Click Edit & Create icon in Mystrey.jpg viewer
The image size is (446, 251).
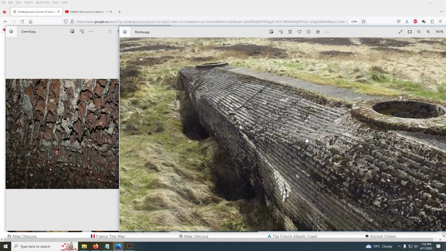click(271, 32)
